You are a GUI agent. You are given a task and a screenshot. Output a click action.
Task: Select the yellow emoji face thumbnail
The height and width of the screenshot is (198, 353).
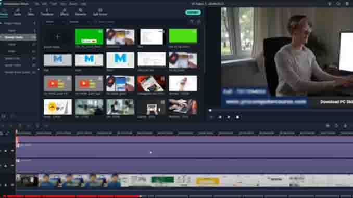(58, 107)
